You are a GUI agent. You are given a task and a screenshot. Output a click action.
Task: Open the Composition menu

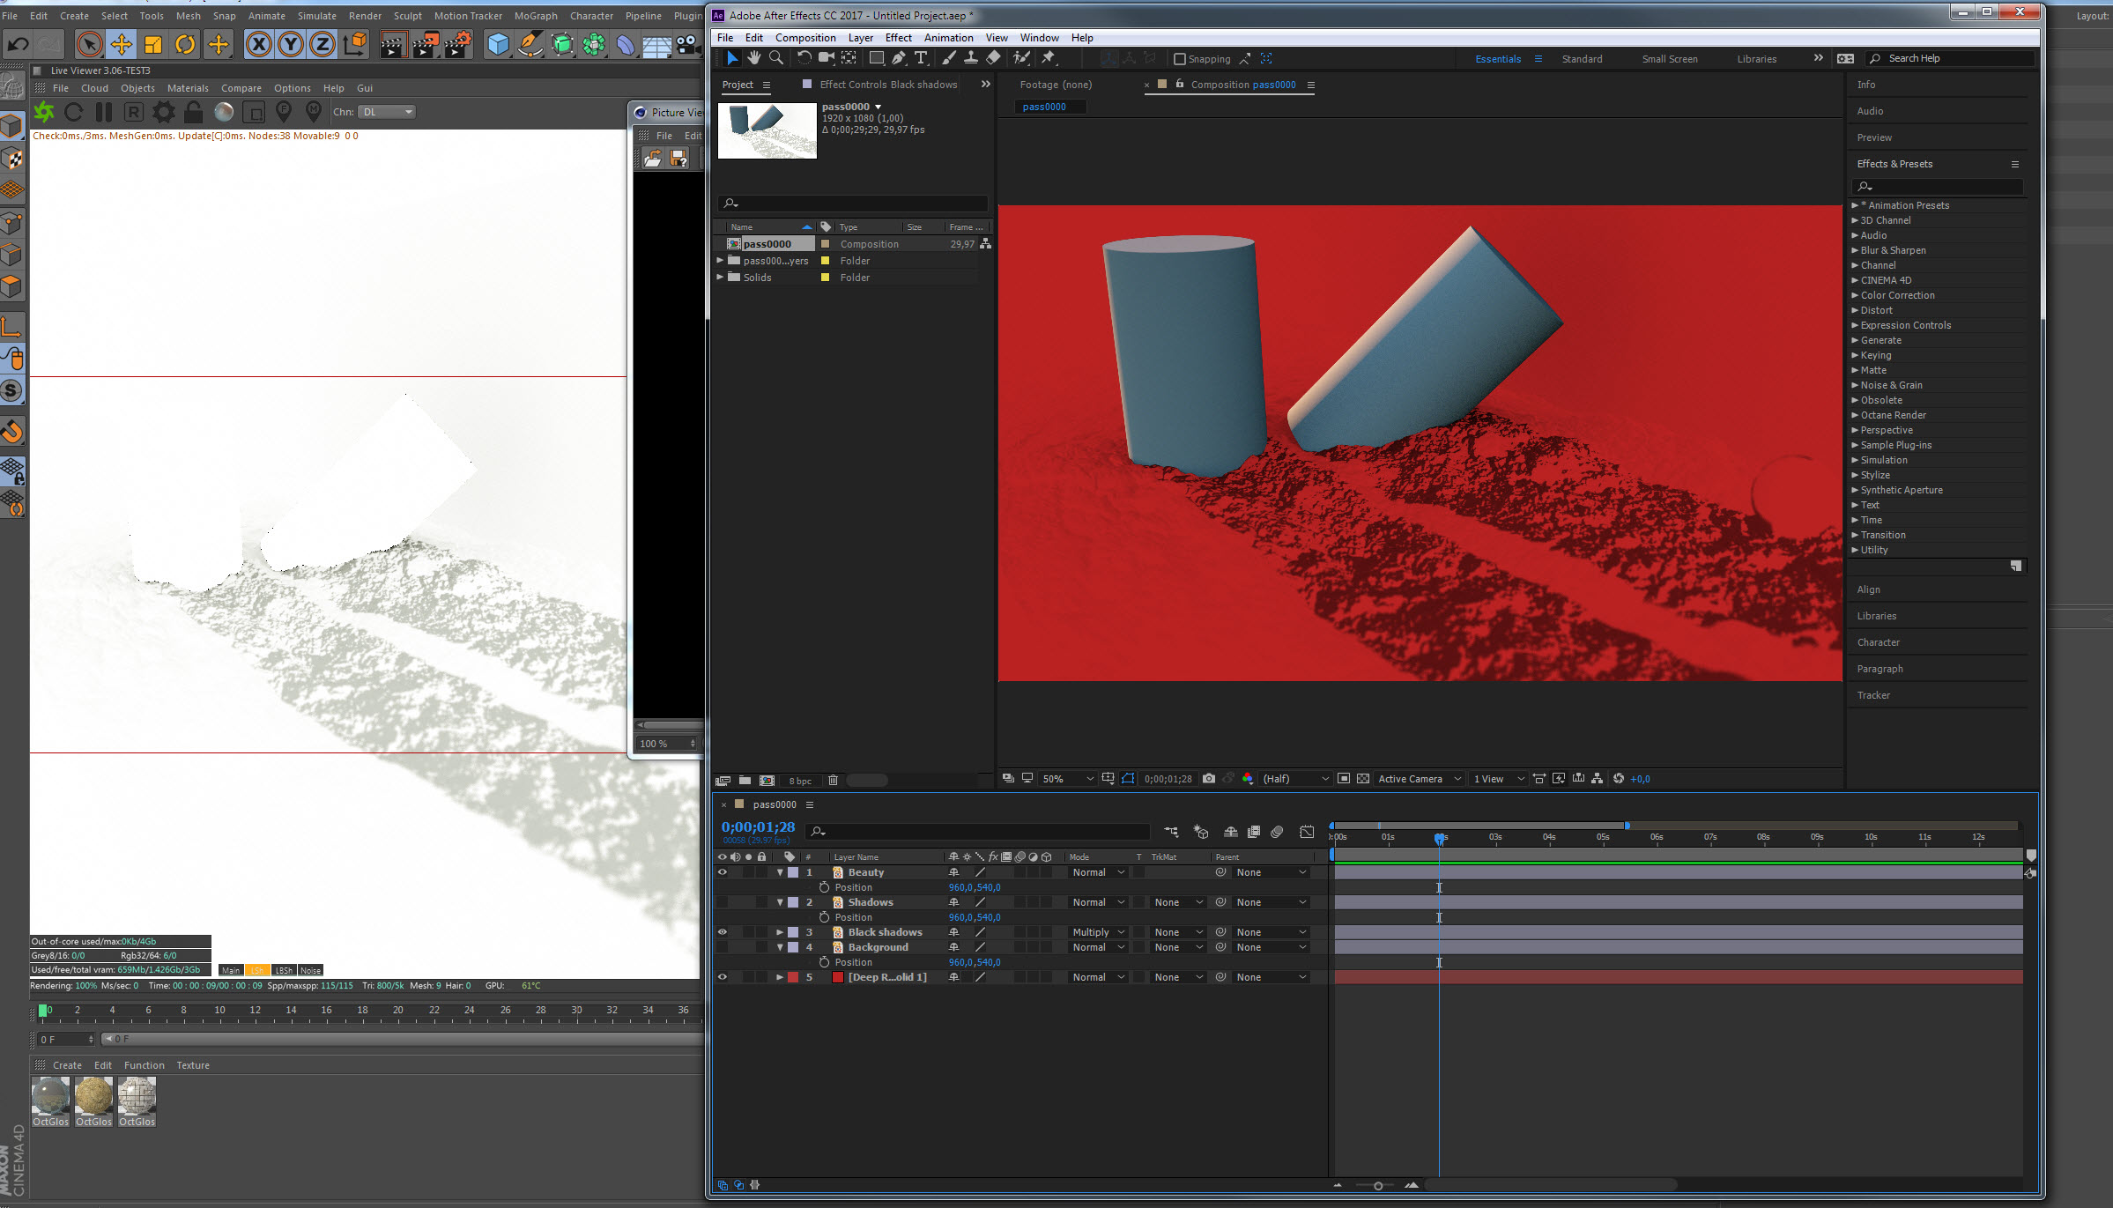[804, 38]
